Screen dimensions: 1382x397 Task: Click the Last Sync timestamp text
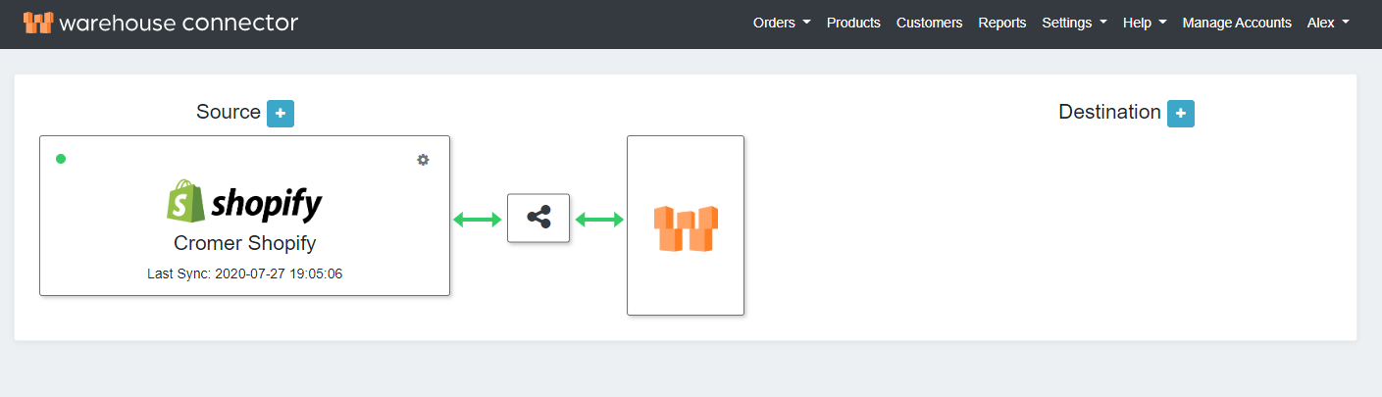pos(244,273)
